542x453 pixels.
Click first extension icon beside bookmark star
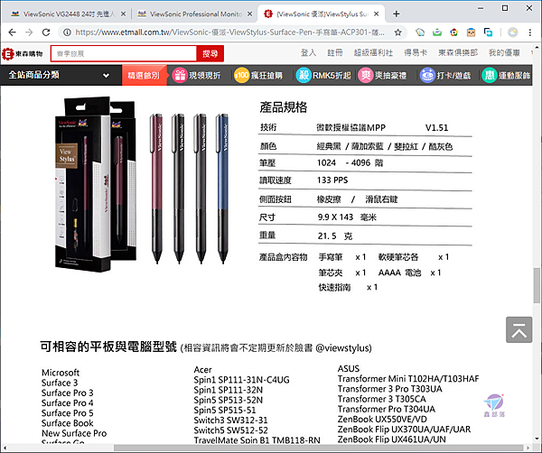tap(420, 32)
